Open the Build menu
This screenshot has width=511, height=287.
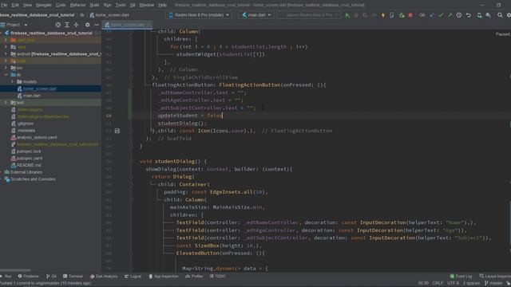[x=94, y=5]
